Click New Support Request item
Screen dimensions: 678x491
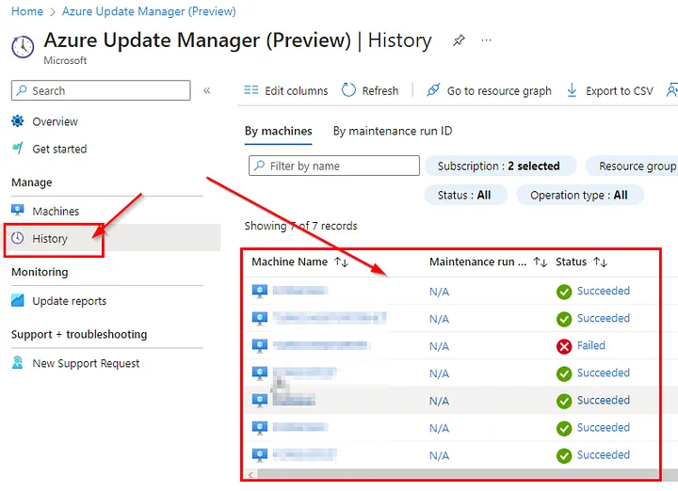[x=86, y=363]
